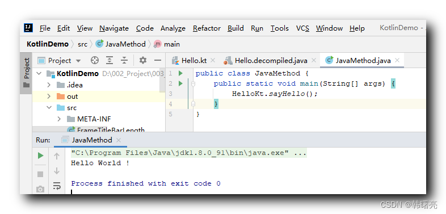Click the locate opened file target icon

click(94, 60)
